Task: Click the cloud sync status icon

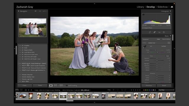Action: (172, 7)
